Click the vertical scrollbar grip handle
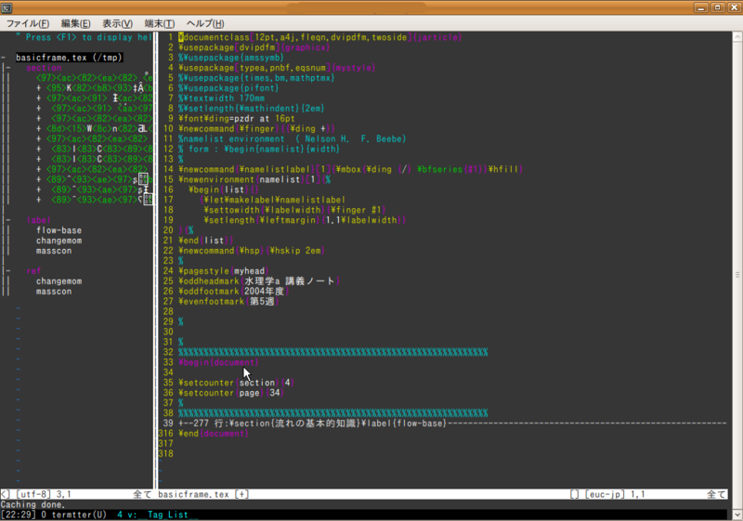Screen dimensions: 743x521 737,275
